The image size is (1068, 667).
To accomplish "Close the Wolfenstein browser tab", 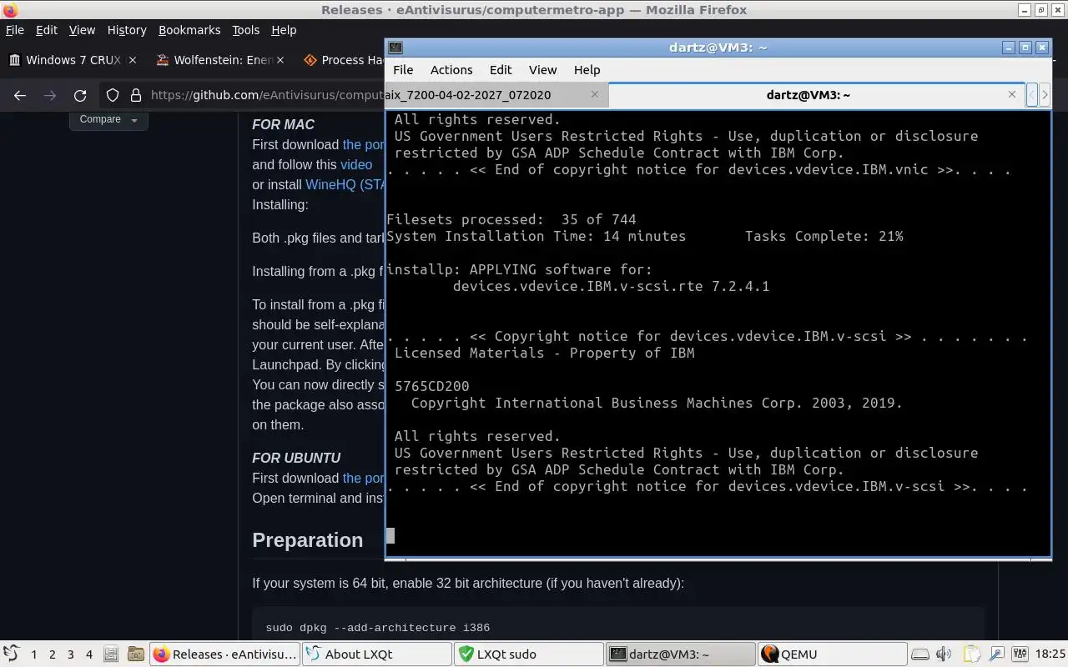I will pyautogui.click(x=280, y=60).
